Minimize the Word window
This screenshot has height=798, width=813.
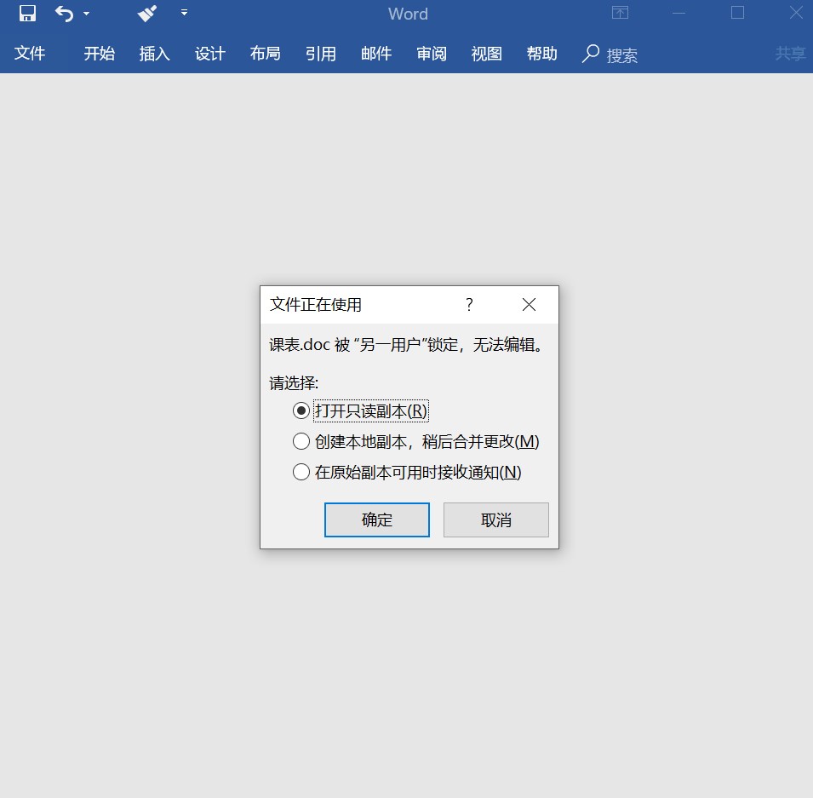point(678,13)
